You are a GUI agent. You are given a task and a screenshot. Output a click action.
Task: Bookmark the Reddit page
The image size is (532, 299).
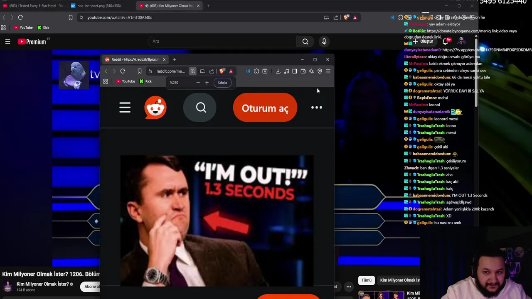(x=140, y=71)
